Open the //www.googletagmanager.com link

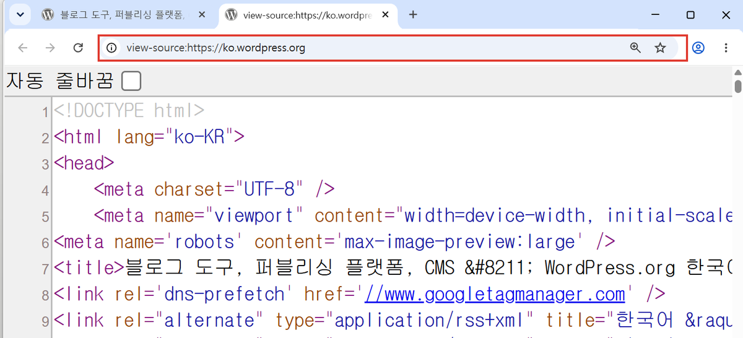(495, 293)
